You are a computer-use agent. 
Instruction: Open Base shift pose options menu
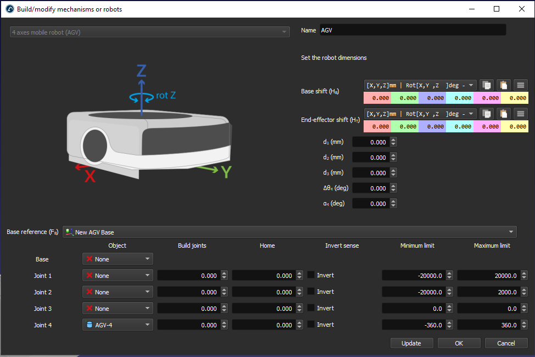point(521,85)
